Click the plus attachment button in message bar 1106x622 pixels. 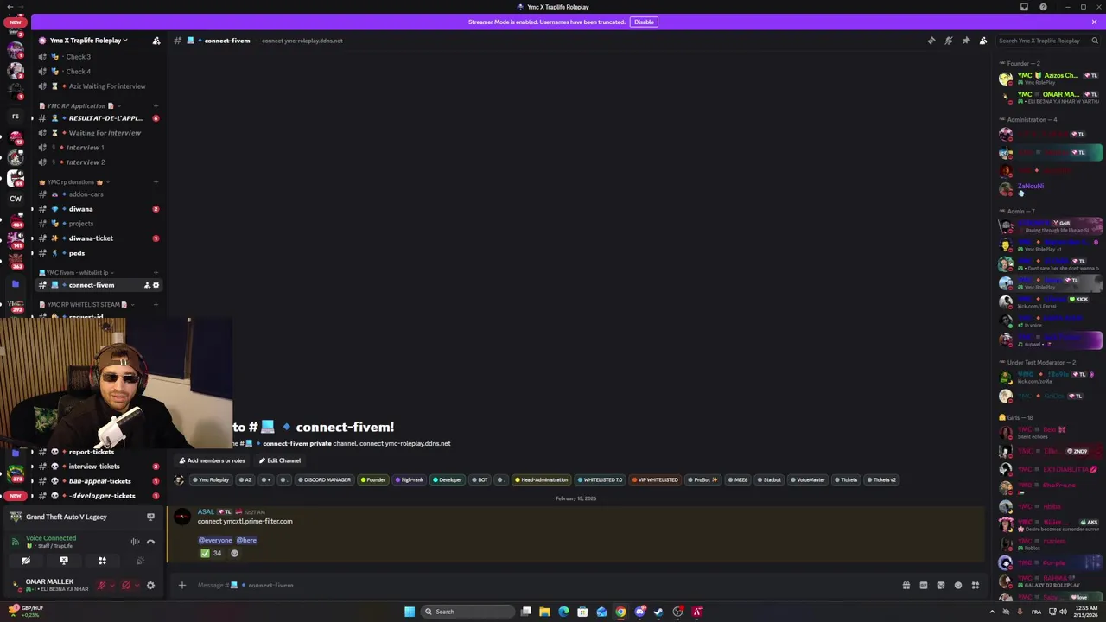(182, 585)
